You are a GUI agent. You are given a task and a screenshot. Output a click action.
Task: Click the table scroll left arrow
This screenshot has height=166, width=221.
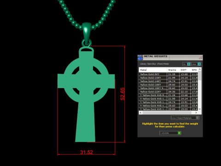coord(140,113)
